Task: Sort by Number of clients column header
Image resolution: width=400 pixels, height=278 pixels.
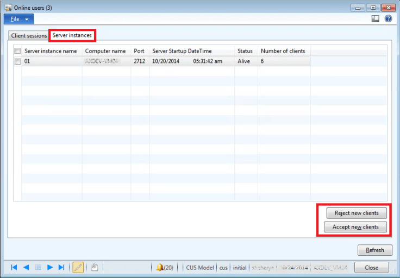Action: point(283,51)
